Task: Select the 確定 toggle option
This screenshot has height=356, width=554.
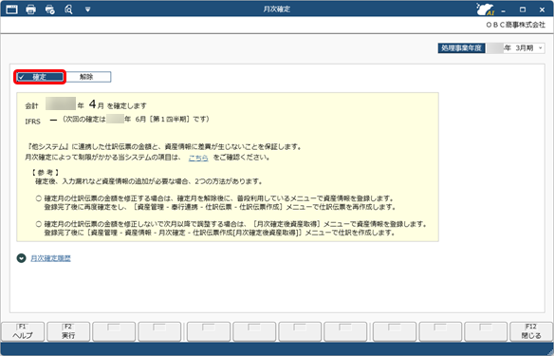Action: click(x=40, y=77)
